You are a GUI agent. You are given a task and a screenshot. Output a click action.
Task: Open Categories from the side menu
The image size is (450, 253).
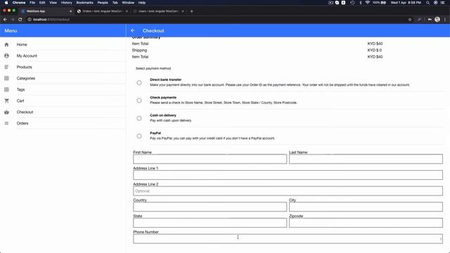(63, 78)
